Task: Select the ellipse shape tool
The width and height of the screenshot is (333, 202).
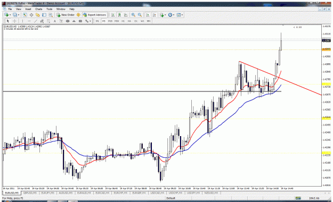Action: click(x=68, y=21)
